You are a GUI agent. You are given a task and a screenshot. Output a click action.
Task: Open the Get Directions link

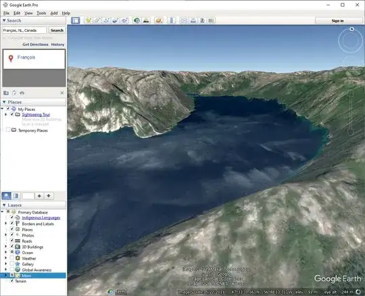point(35,45)
